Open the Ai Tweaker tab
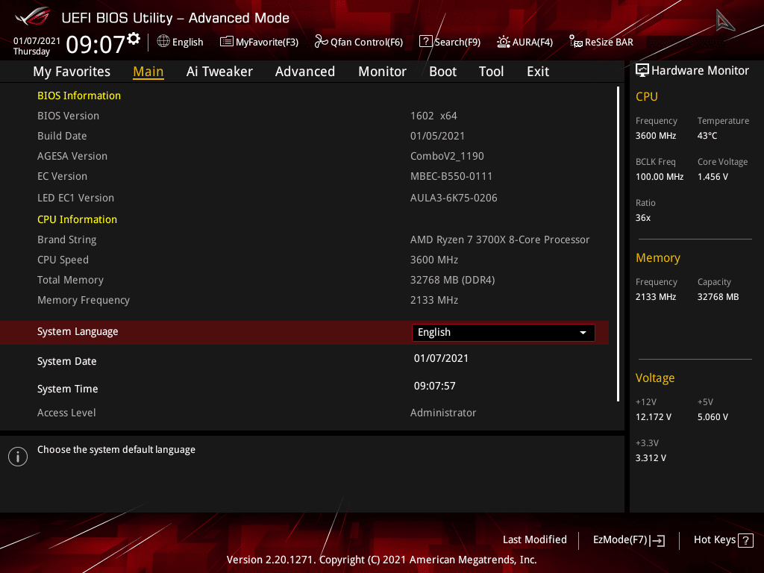 [x=219, y=72]
